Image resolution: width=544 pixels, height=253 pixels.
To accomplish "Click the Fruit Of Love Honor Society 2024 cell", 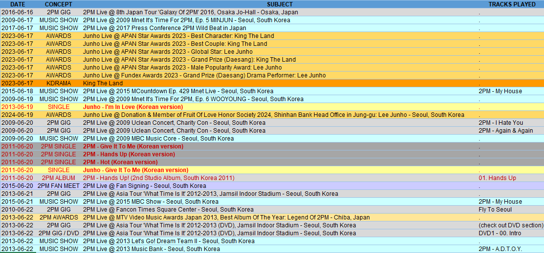I will point(279,115).
